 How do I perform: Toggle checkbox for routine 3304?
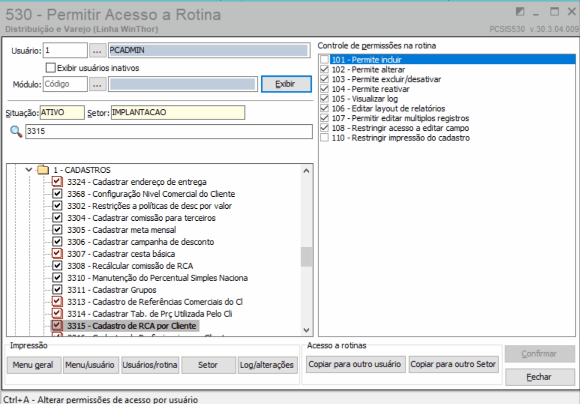[x=57, y=218]
